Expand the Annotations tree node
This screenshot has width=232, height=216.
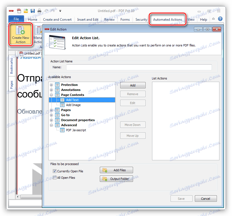51,90
